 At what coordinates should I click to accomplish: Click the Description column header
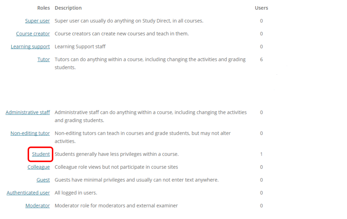click(68, 8)
